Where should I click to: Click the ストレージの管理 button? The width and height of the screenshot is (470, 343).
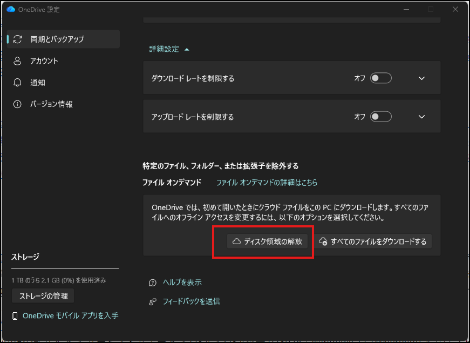click(43, 296)
